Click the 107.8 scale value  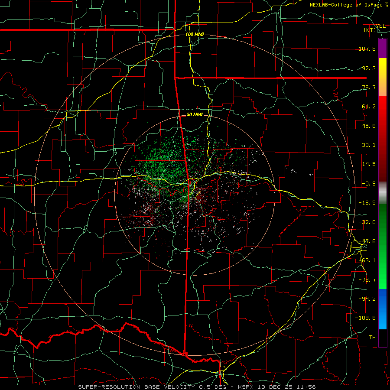coord(367,49)
